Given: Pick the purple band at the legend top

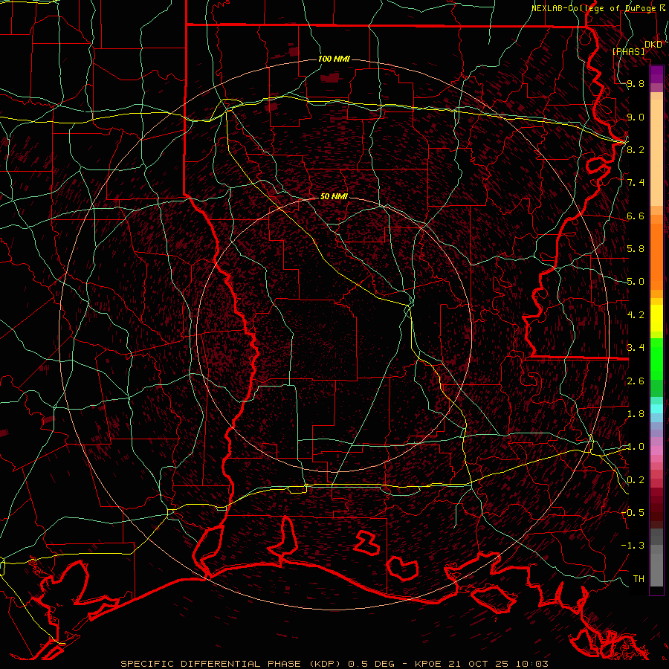Looking at the screenshot, I should (x=656, y=74).
